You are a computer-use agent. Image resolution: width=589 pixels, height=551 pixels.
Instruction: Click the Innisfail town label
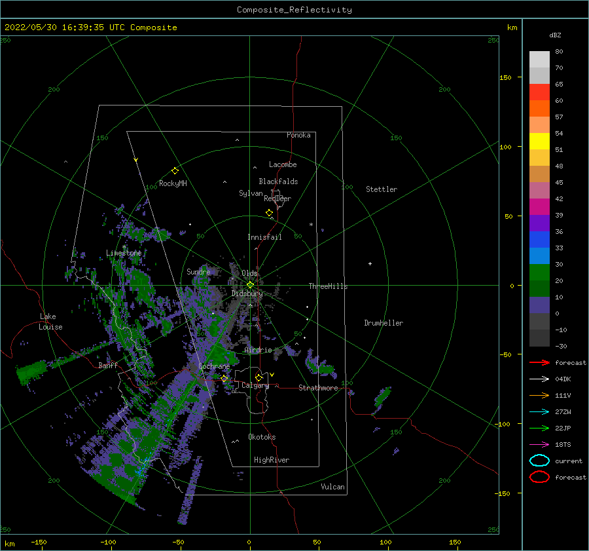tap(264, 237)
